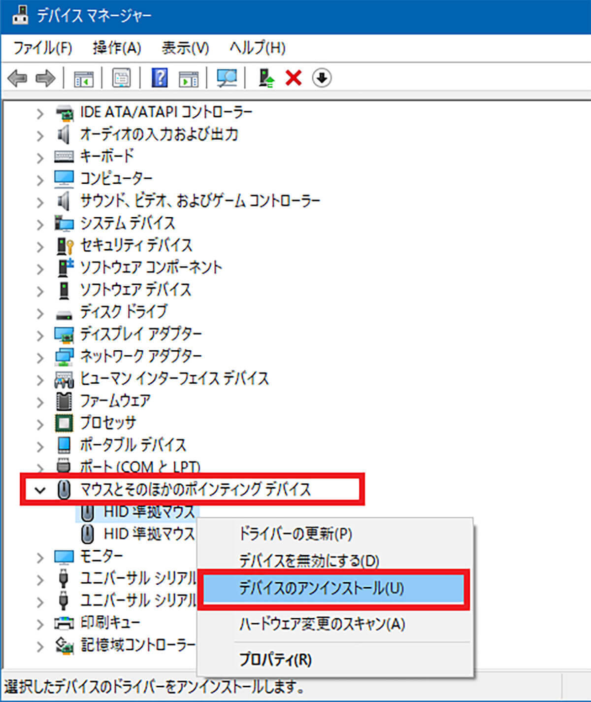Select the システム デバイス row

(x=128, y=223)
